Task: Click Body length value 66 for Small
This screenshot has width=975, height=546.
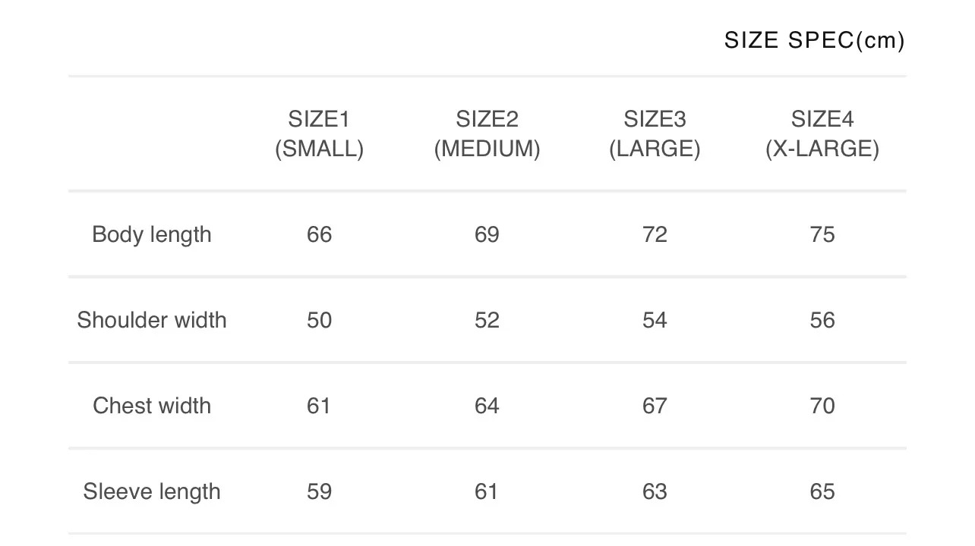Action: [319, 234]
